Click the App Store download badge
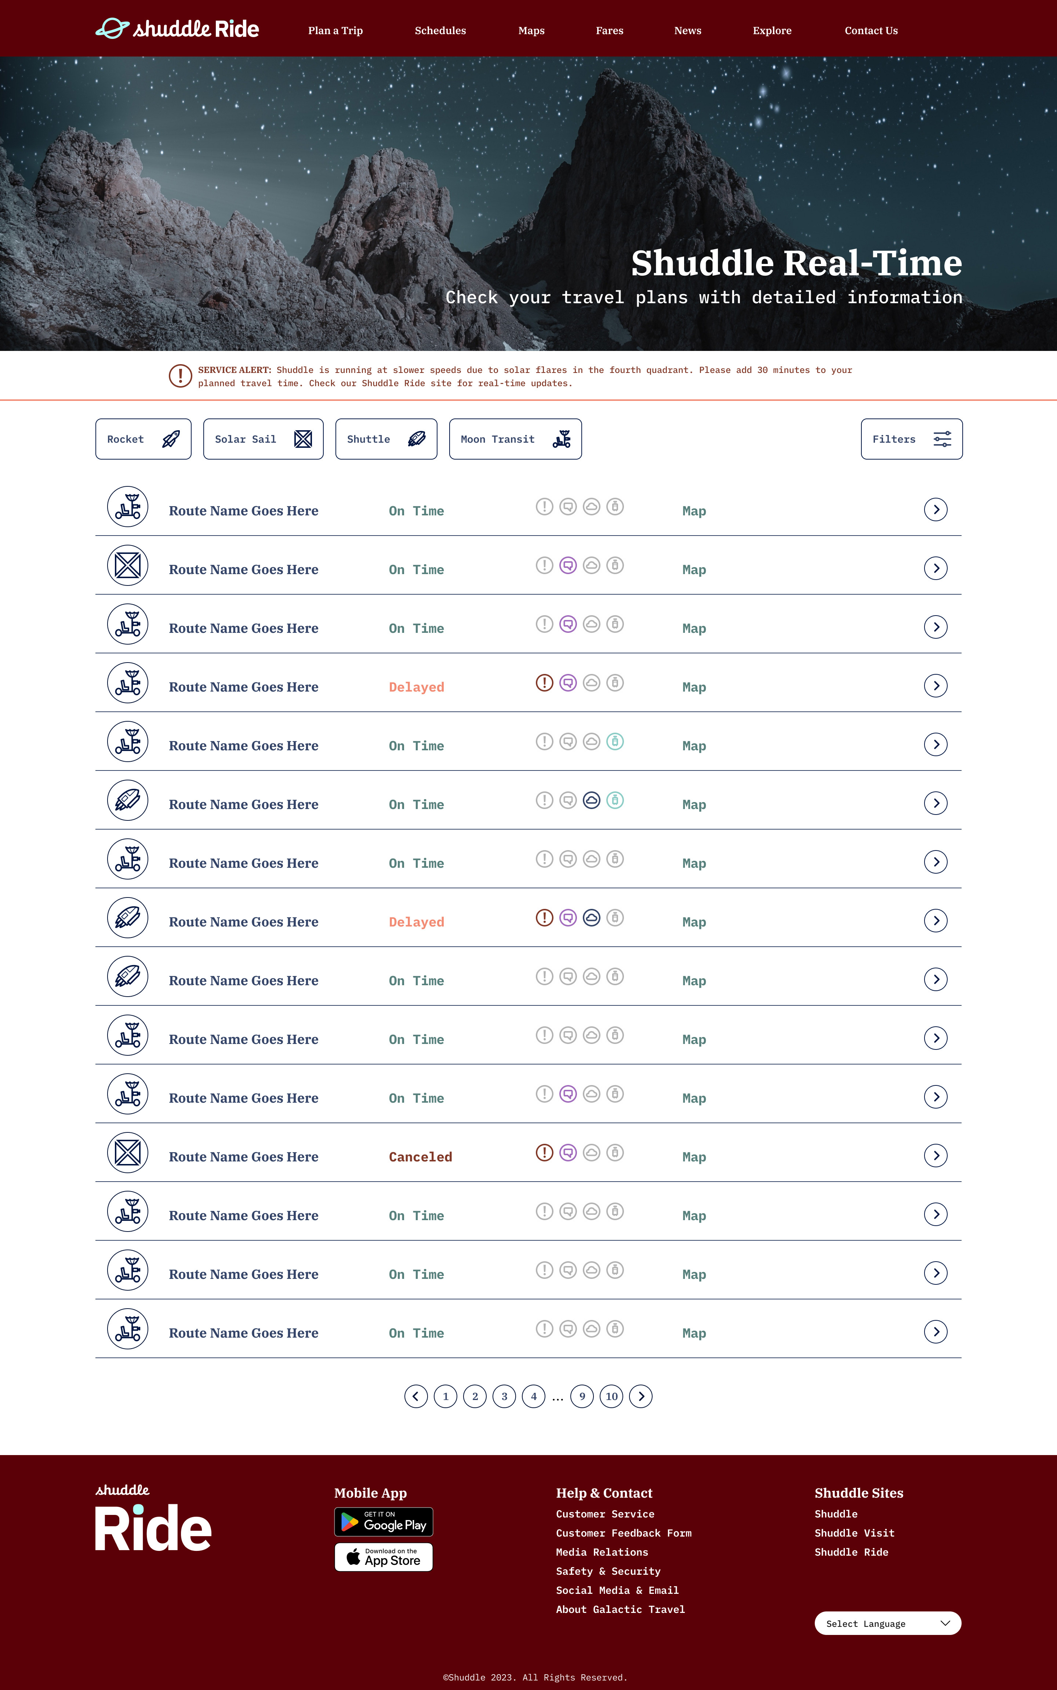The height and width of the screenshot is (1690, 1057). pos(384,1557)
